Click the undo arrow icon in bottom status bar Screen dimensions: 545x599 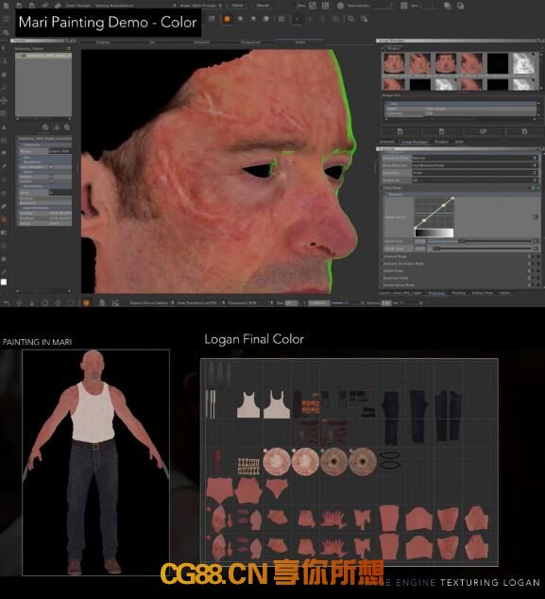click(6, 303)
